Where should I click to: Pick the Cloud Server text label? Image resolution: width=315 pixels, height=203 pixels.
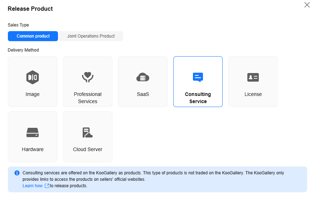pos(88,149)
